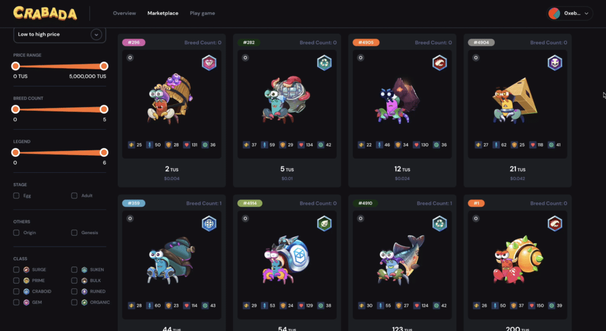Enable the Egg stage checkbox
Screen dimensions: 606x331
[x=16, y=195]
